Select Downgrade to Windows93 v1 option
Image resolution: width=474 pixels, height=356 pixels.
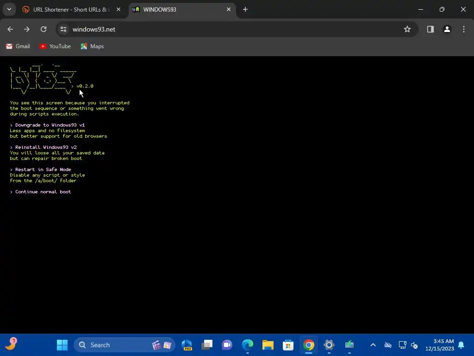[x=50, y=125]
